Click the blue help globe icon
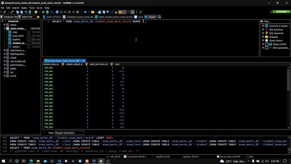Screen dimensions: 291x164 click(x=57, y=12)
